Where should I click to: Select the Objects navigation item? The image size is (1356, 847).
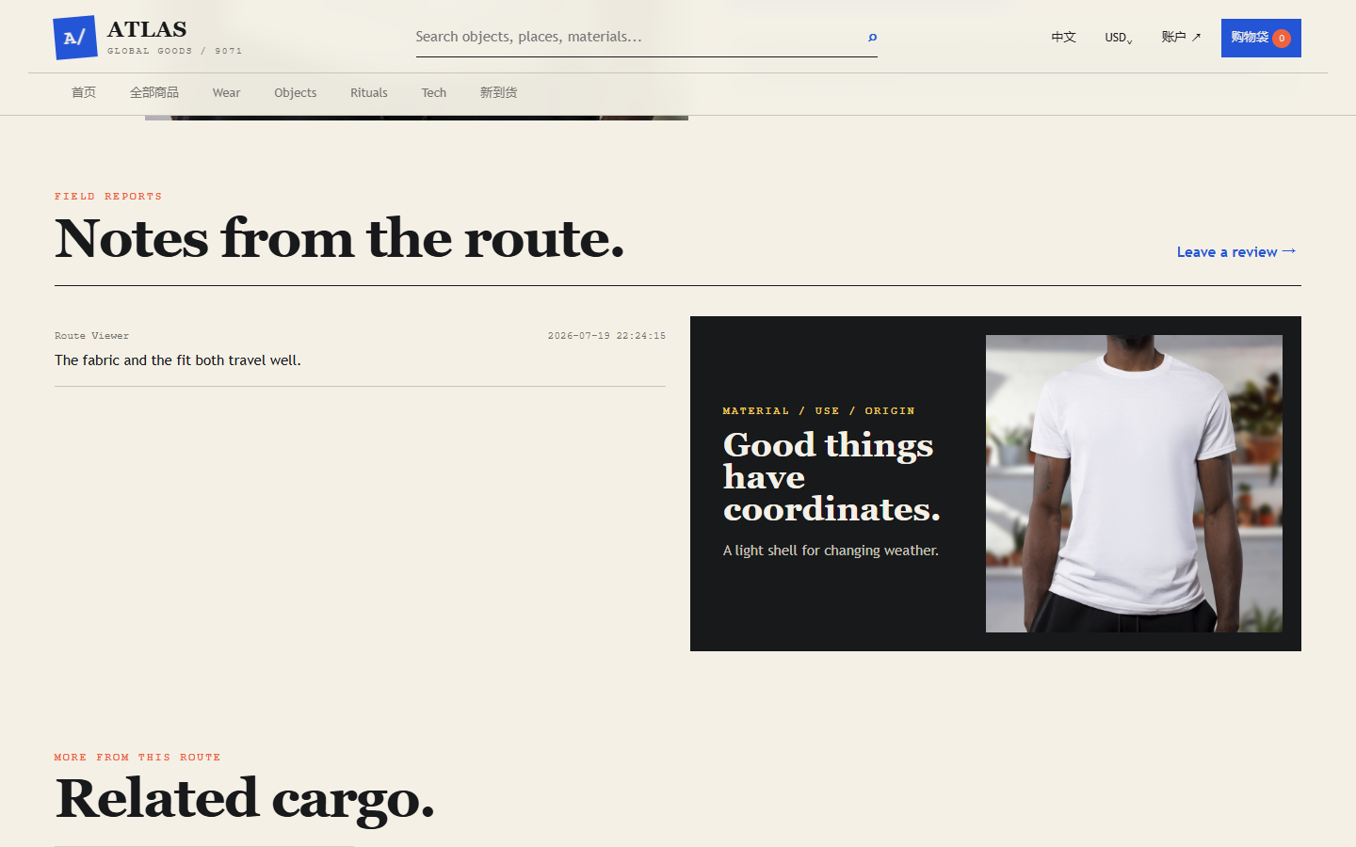tap(296, 92)
